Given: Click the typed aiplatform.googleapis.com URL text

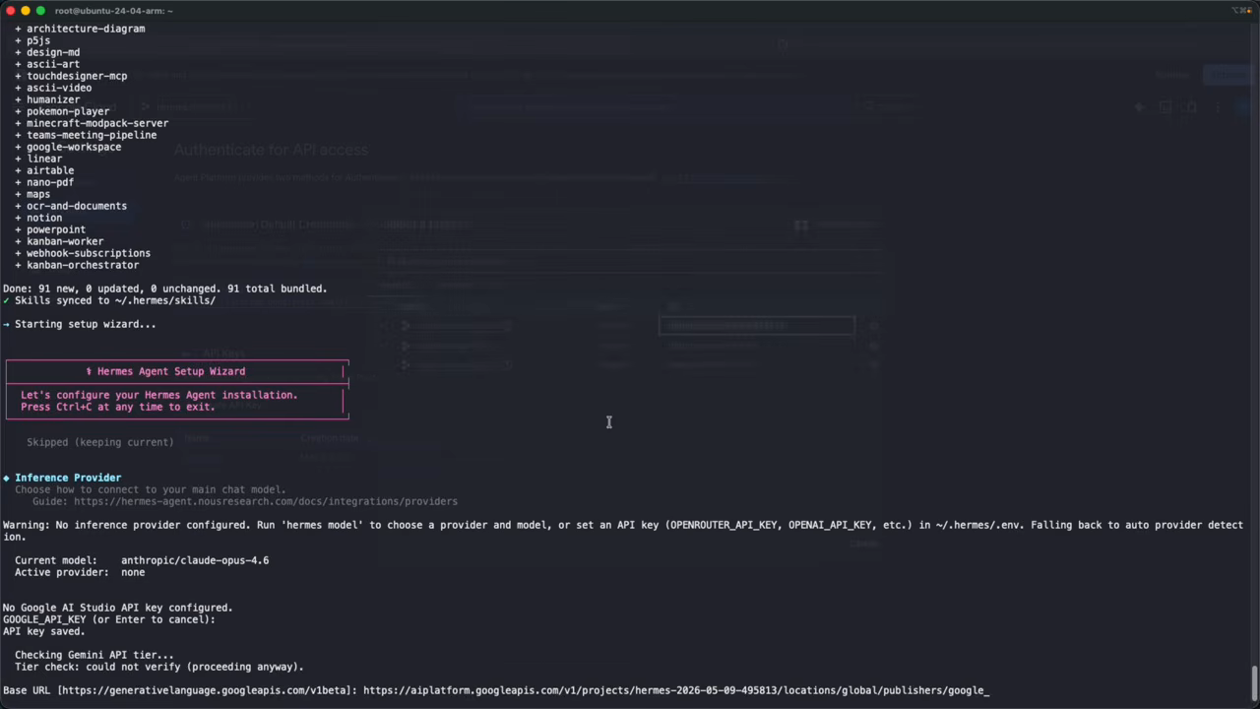Looking at the screenshot, I should click(673, 690).
